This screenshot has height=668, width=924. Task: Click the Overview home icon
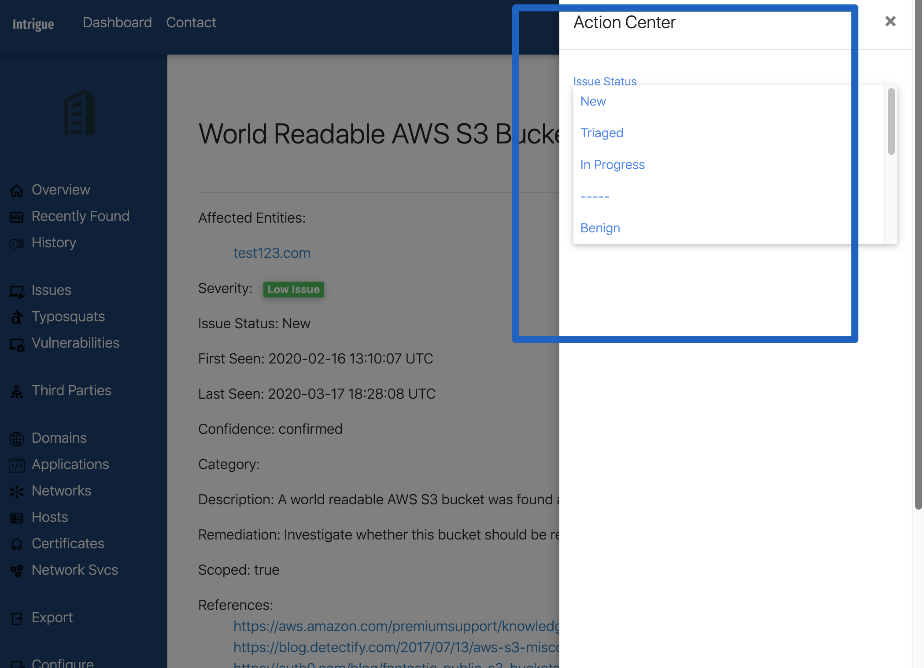point(17,191)
